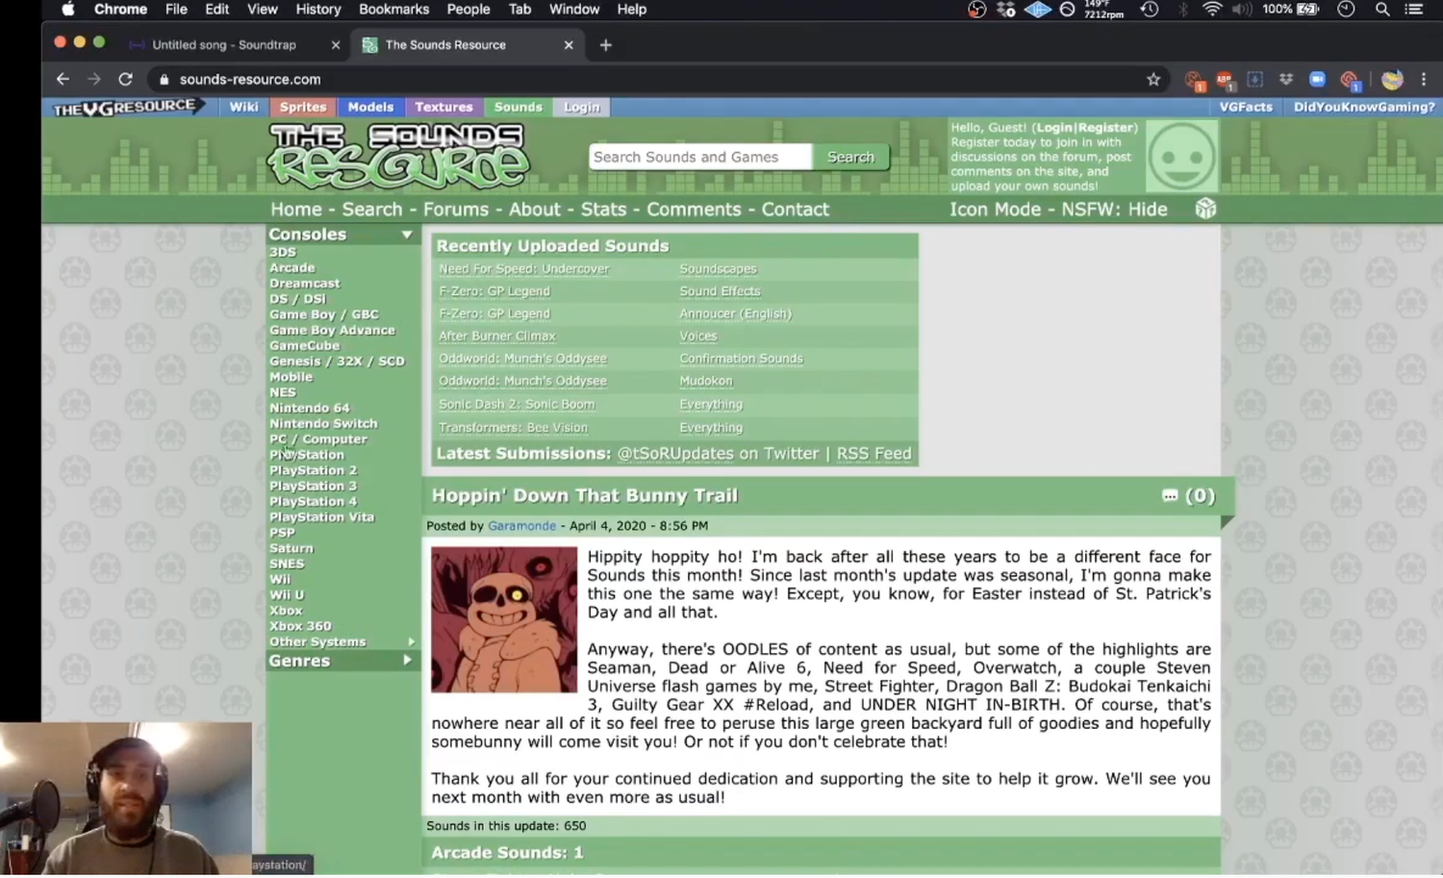Open the Hoppin' Down That Bunny Trail post title
This screenshot has width=1443, height=878.
[x=584, y=495]
